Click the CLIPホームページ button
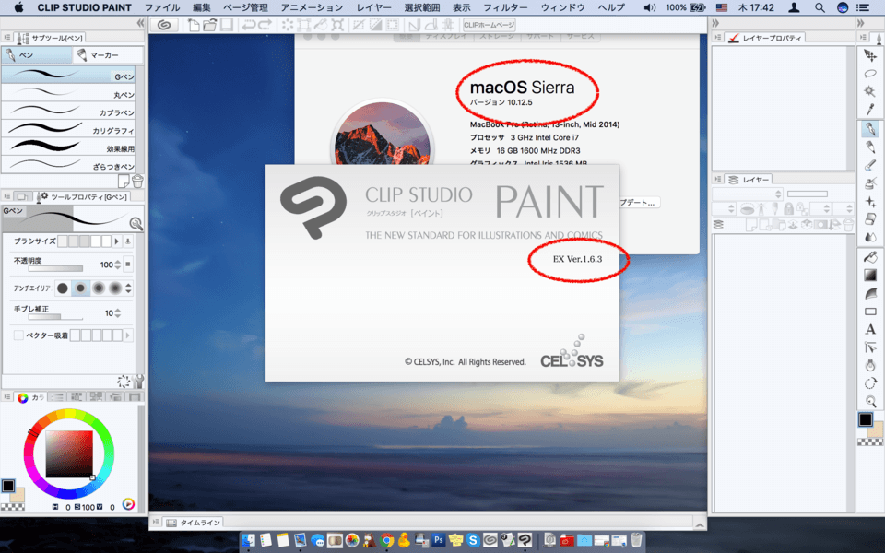Viewport: 885px width, 553px height. click(490, 25)
